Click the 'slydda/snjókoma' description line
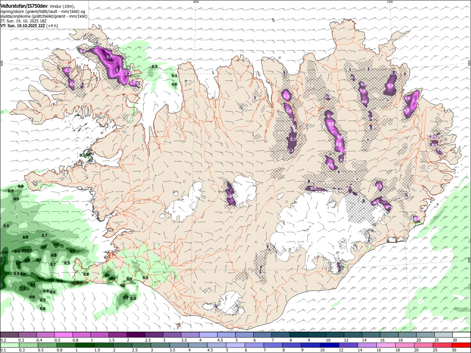This screenshot has height=353, width=471. [x=44, y=16]
